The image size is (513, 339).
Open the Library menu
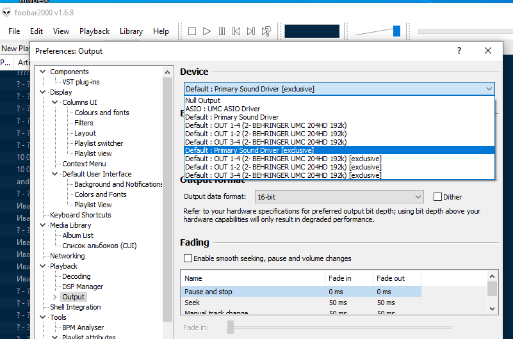click(131, 31)
